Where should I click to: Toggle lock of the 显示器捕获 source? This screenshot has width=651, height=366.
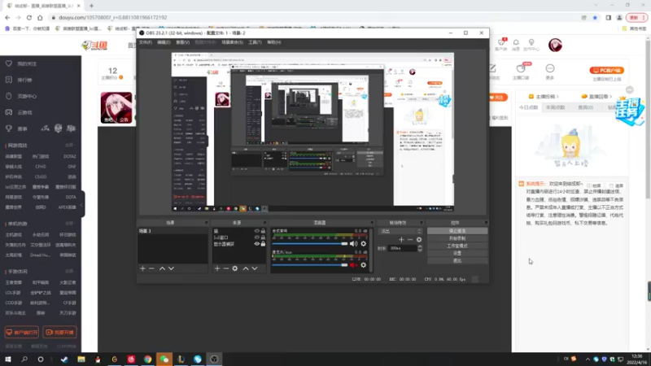263,244
